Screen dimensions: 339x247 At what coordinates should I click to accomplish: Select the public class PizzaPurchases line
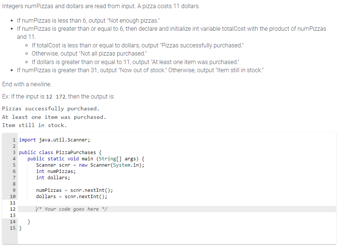(x=59, y=152)
